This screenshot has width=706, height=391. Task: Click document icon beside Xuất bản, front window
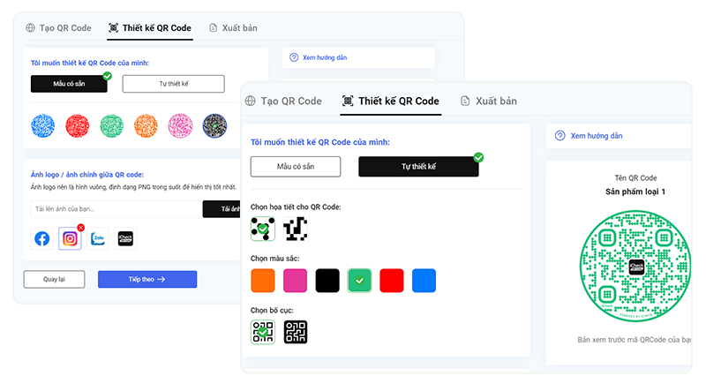[x=465, y=101]
